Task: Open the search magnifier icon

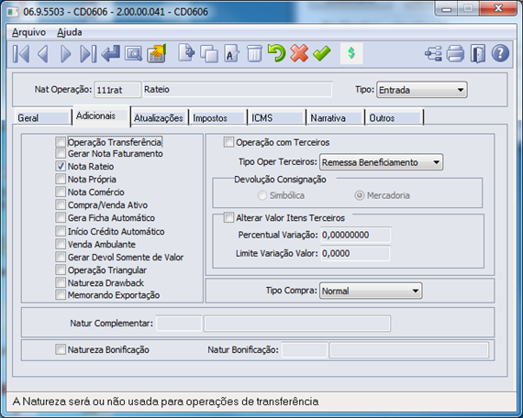Action: [133, 54]
